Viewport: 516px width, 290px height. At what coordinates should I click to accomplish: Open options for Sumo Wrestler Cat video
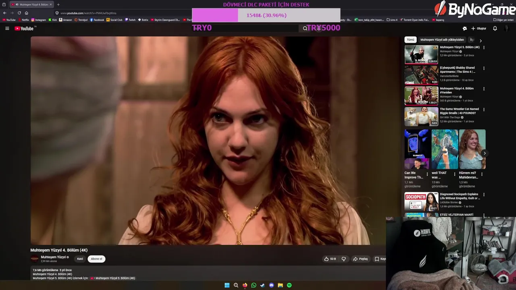point(484,109)
